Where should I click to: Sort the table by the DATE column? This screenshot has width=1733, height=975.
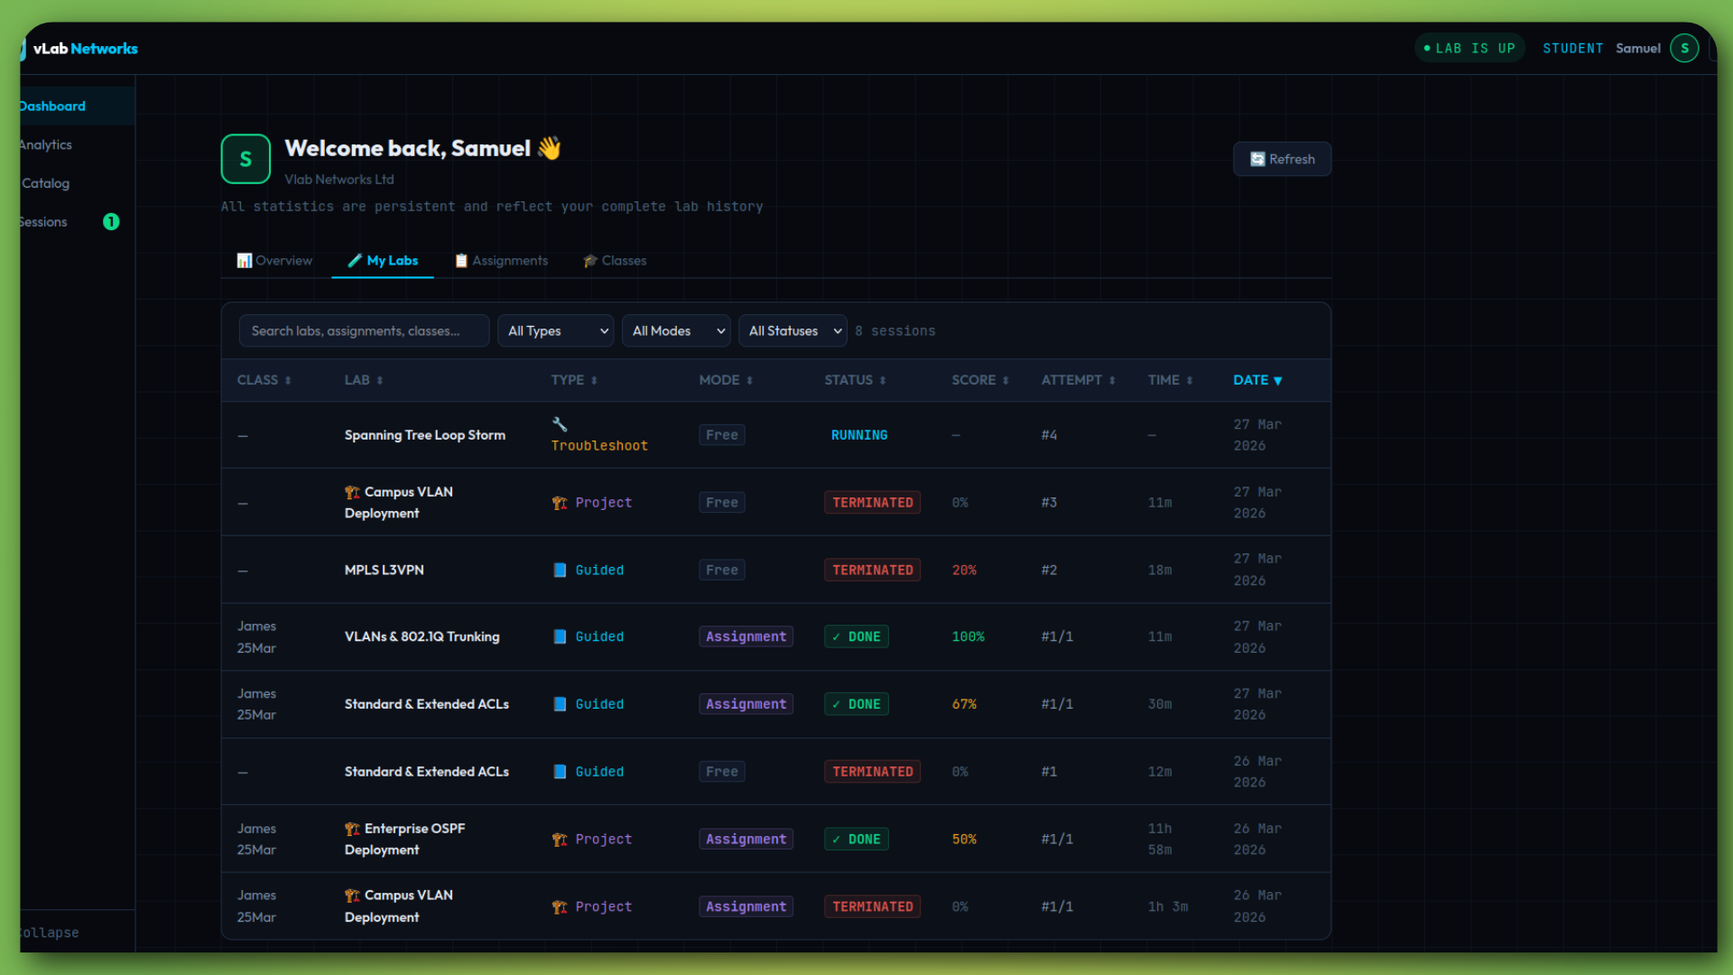pos(1257,380)
